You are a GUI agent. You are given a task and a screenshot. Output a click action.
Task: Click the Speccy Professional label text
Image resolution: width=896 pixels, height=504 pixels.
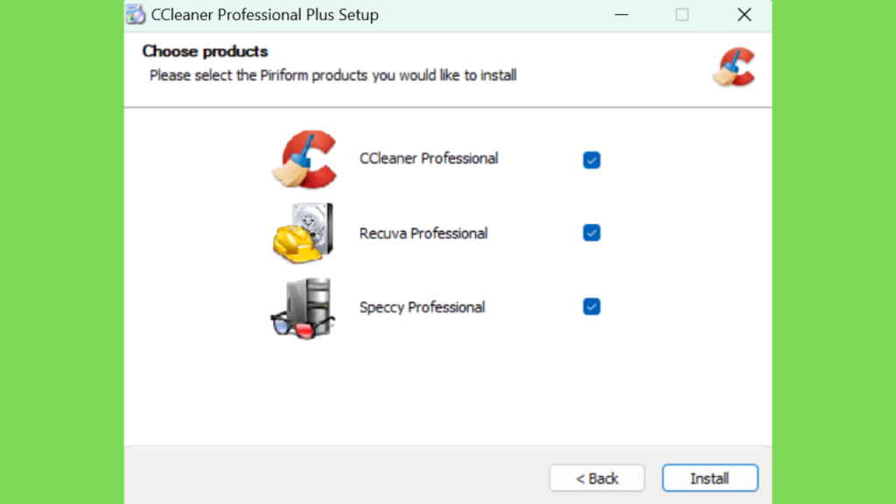pyautogui.click(x=423, y=307)
